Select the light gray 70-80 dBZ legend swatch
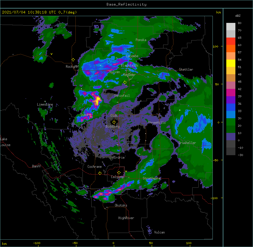The image size is (253, 247). click(231, 27)
